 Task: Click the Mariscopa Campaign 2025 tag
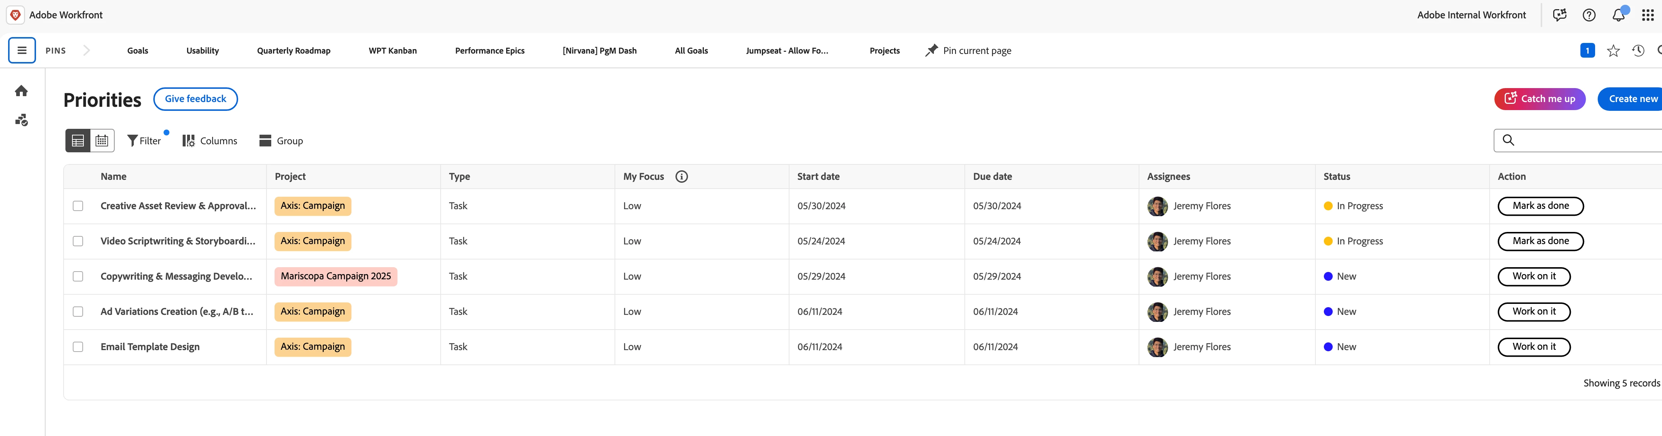point(336,276)
